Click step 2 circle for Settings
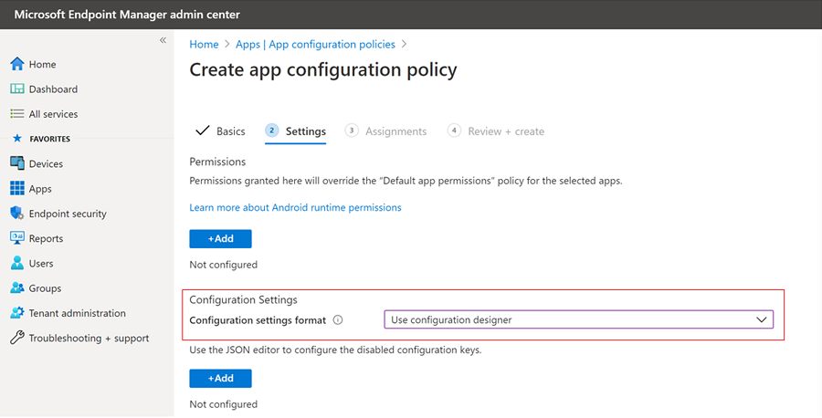This screenshot has height=418, width=822. point(271,131)
